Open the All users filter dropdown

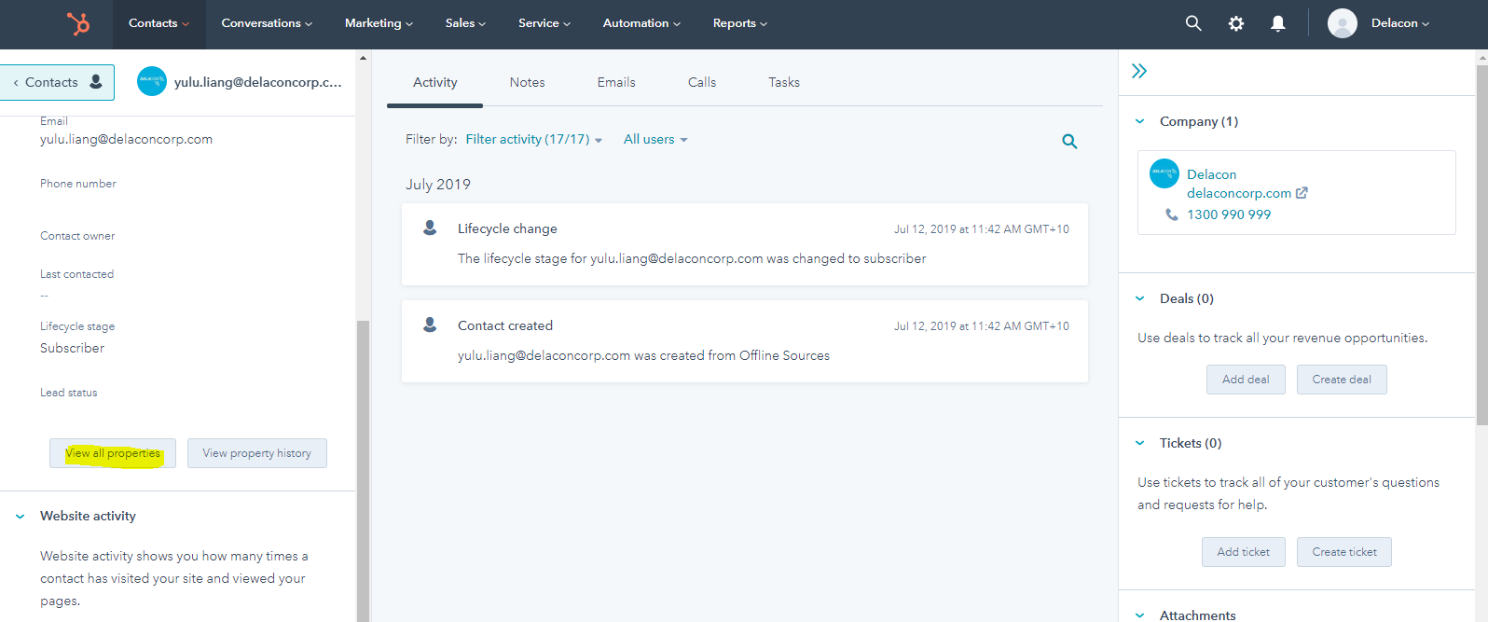point(655,139)
